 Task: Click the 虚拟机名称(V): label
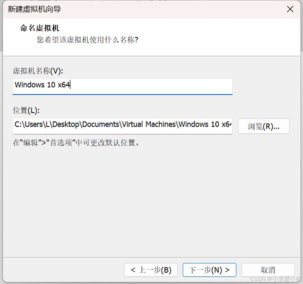click(x=38, y=71)
